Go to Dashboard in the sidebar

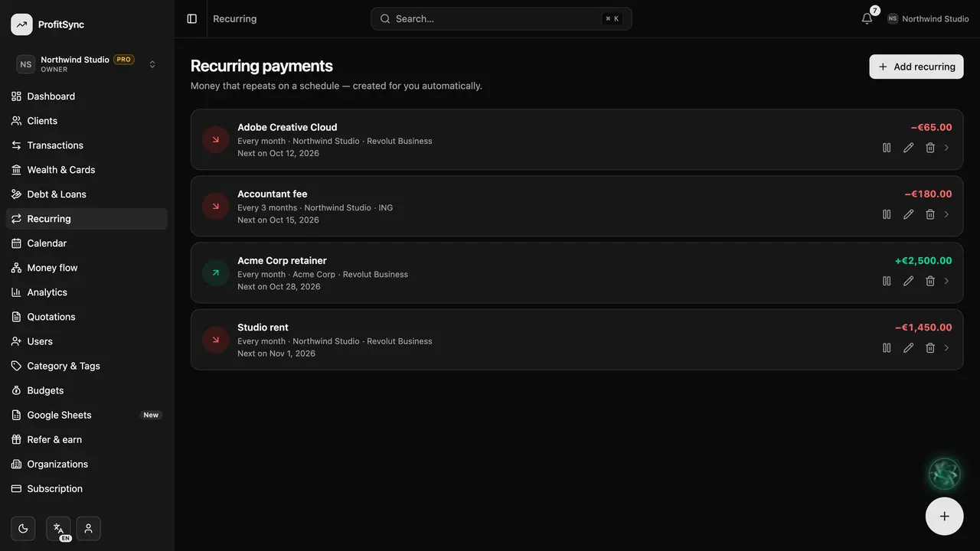click(87, 96)
